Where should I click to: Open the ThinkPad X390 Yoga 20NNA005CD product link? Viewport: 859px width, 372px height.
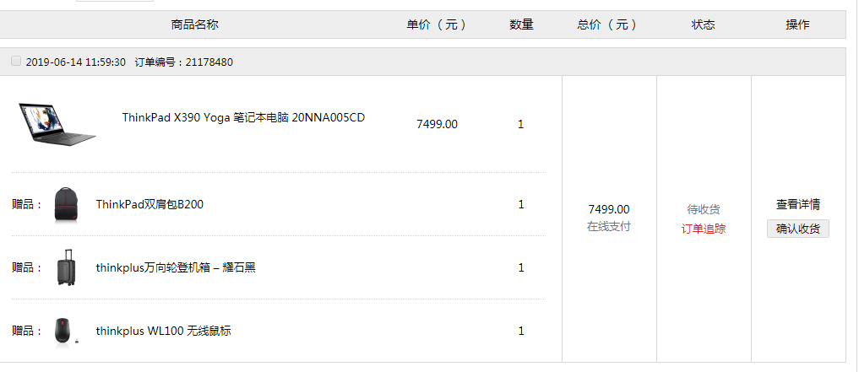[x=243, y=117]
